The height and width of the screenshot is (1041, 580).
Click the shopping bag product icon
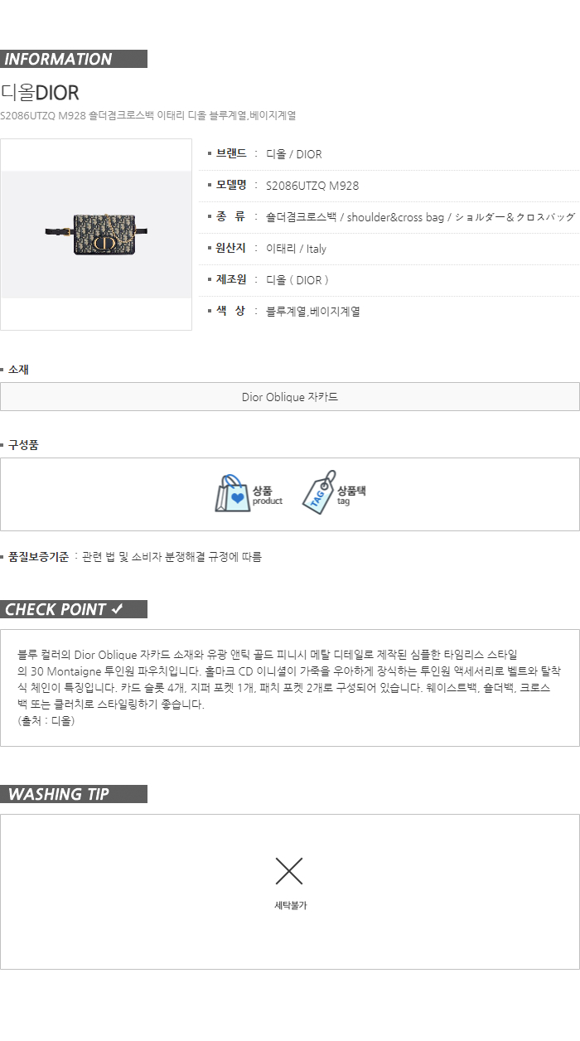pyautogui.click(x=233, y=494)
